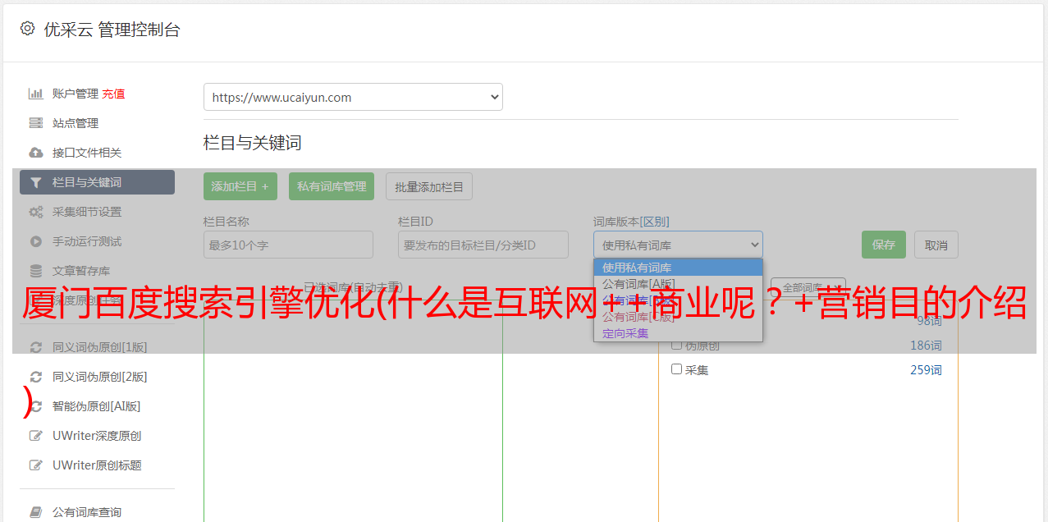
Task: Tick the 伪原创 checkbox
Action: [677, 346]
